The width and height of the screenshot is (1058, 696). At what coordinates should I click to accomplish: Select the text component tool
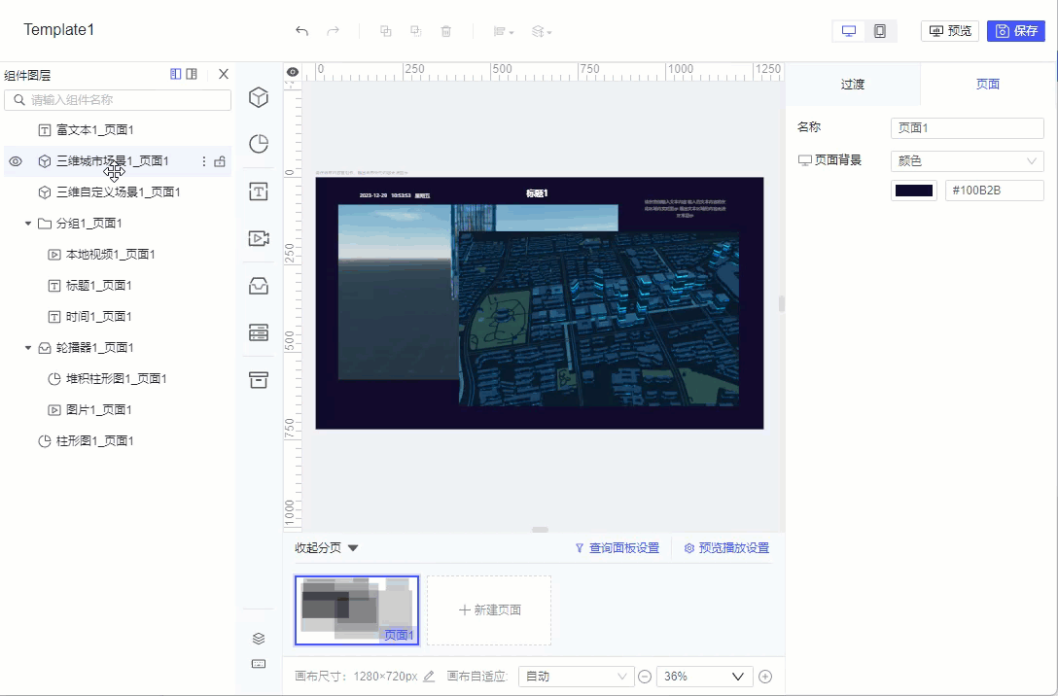click(x=258, y=191)
